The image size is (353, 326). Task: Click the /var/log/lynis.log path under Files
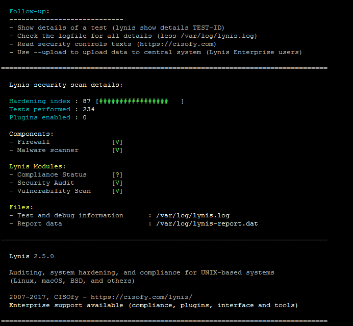point(193,215)
